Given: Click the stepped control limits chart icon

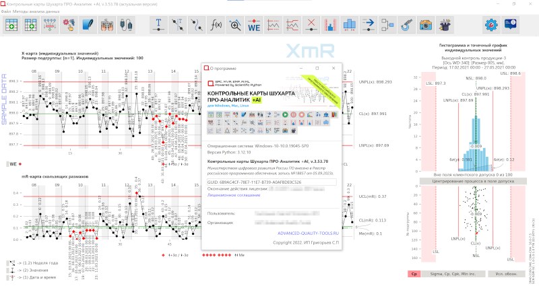Looking at the screenshot, I should 292,25.
